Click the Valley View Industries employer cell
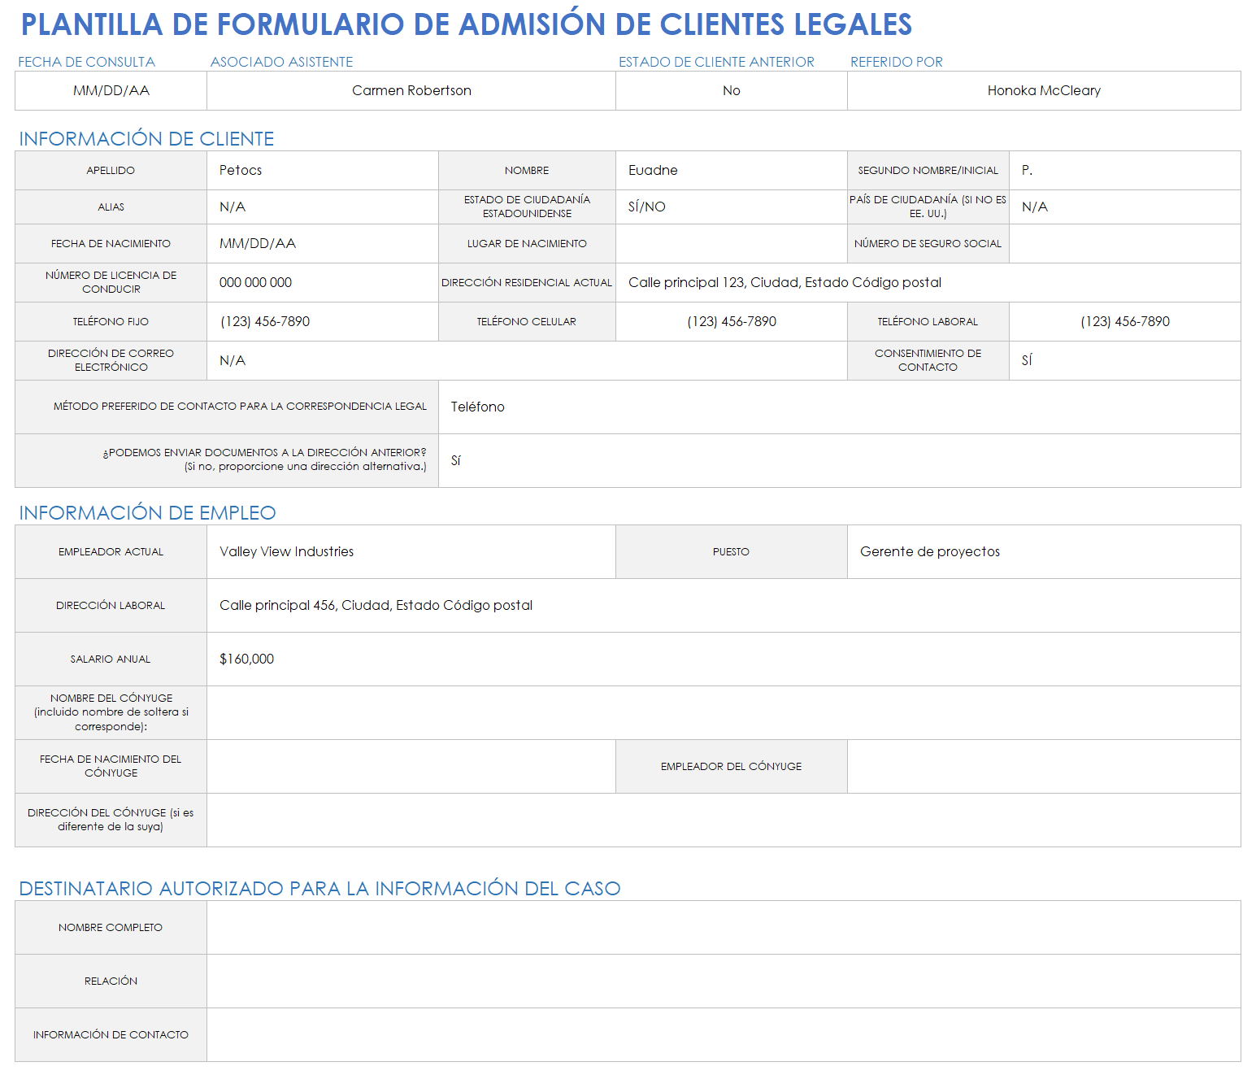This screenshot has height=1075, width=1256. pyautogui.click(x=411, y=551)
